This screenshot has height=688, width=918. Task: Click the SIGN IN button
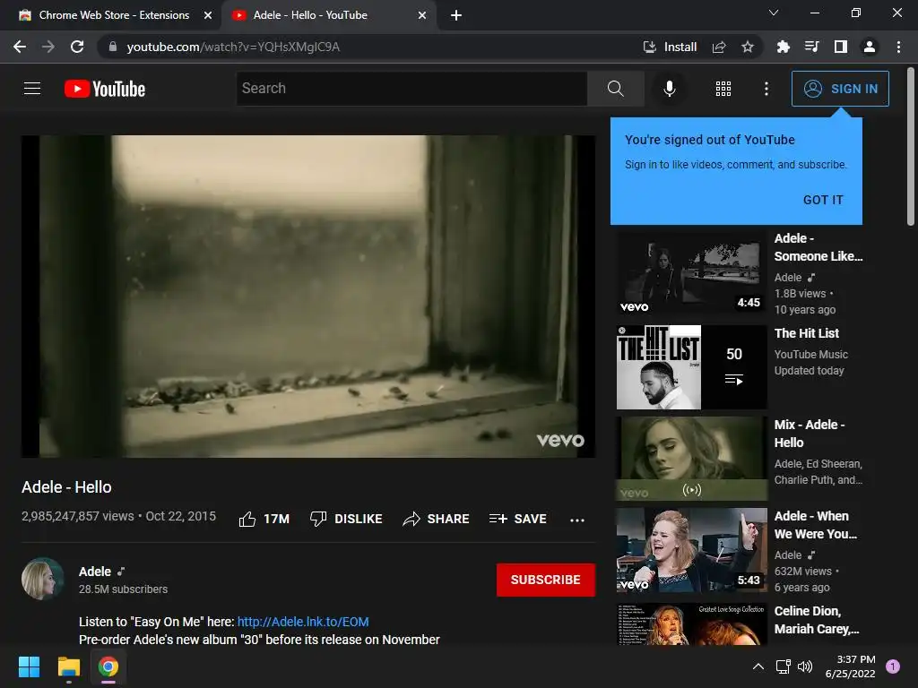tap(840, 89)
